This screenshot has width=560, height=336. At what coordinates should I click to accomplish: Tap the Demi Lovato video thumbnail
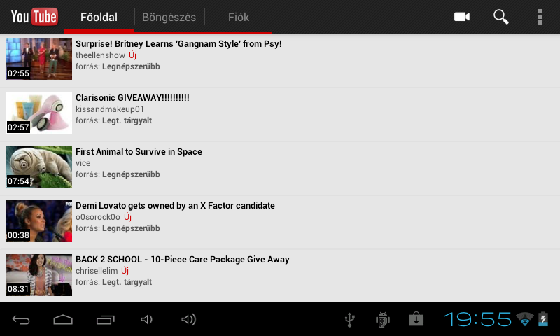(x=39, y=221)
